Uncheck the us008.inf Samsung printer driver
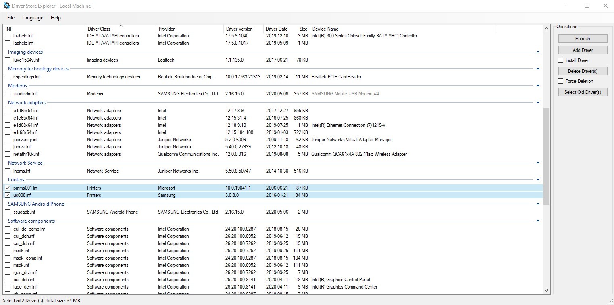This screenshot has height=305, width=614. tap(7, 195)
